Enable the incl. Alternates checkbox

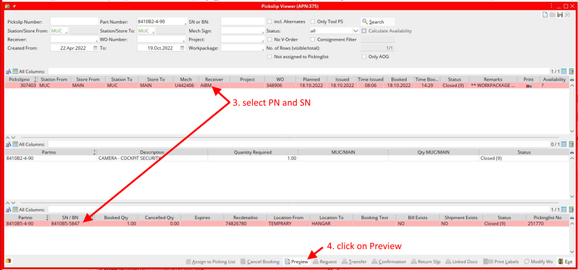pos(270,22)
